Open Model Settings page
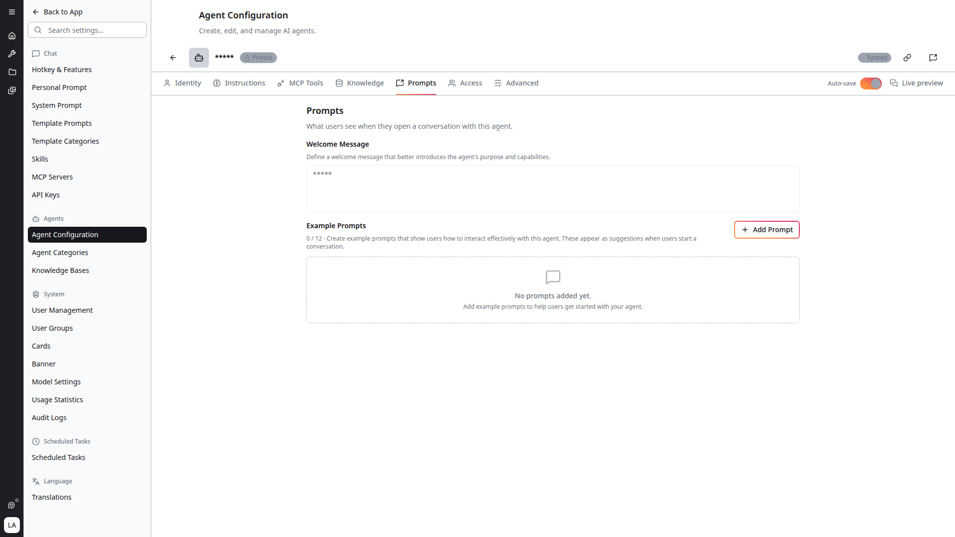 pos(87,382)
